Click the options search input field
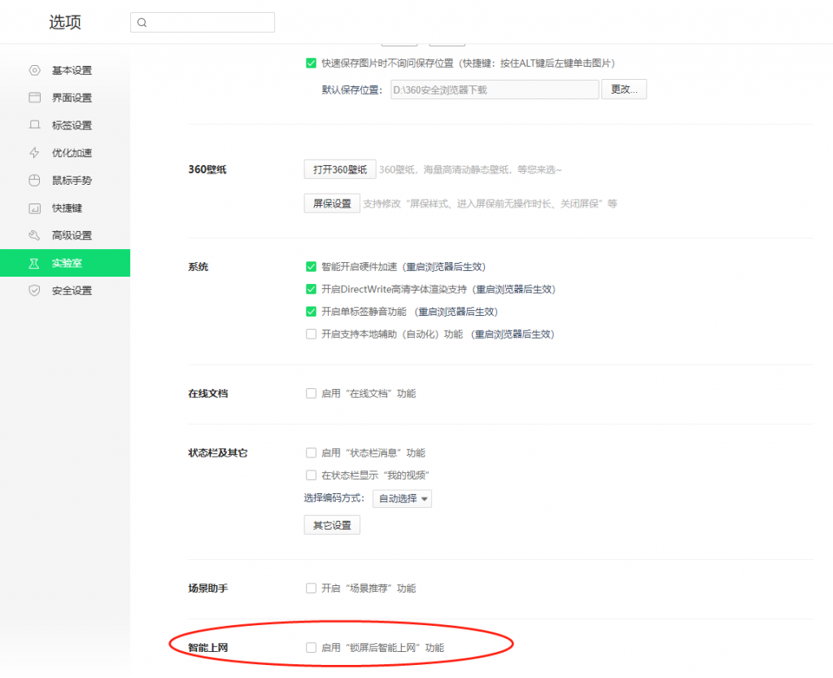Image resolution: width=833 pixels, height=678 pixels. [203, 22]
